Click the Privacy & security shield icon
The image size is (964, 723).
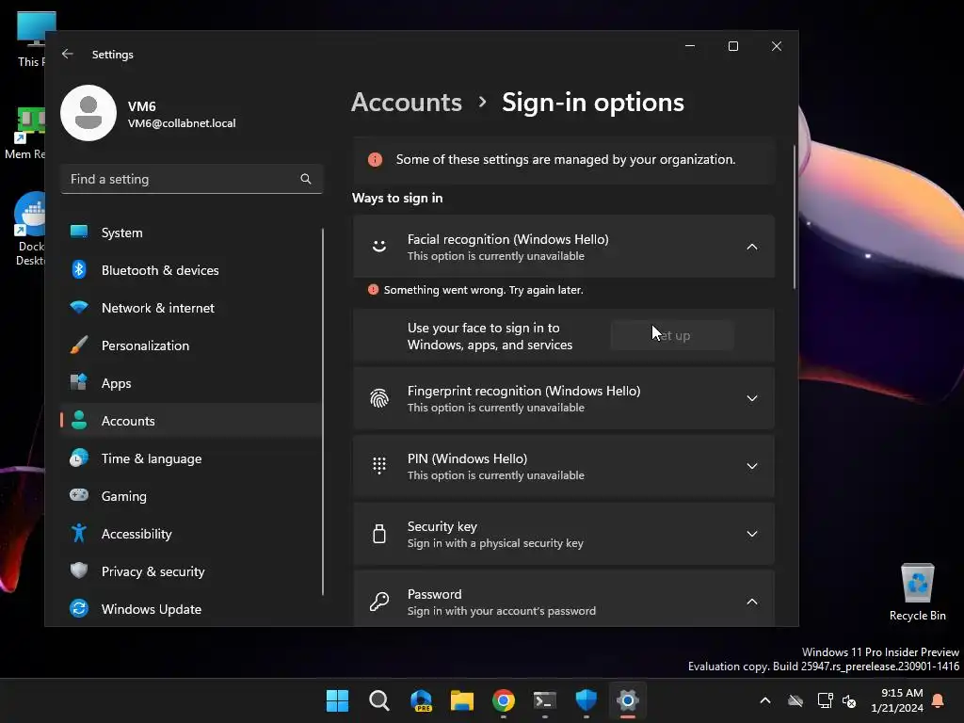pos(79,570)
